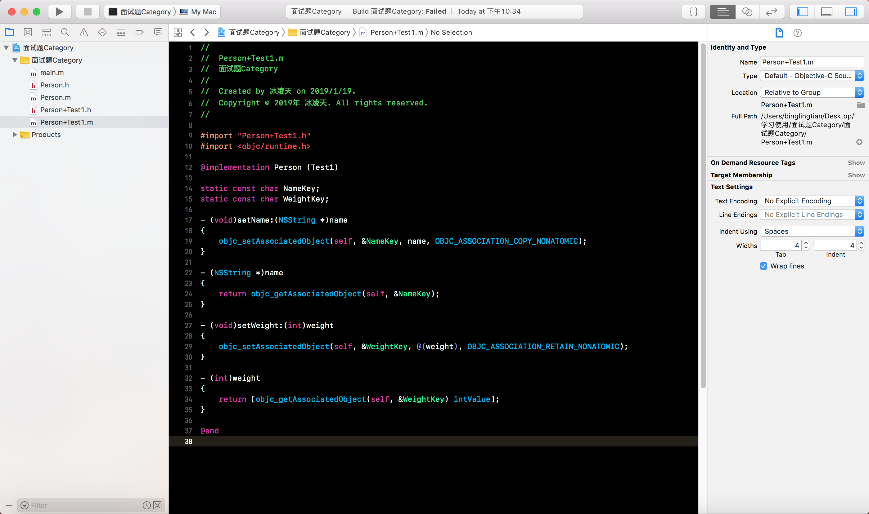The height and width of the screenshot is (514, 869).
Task: Toggle the Wrap lines checkbox
Action: tap(763, 266)
